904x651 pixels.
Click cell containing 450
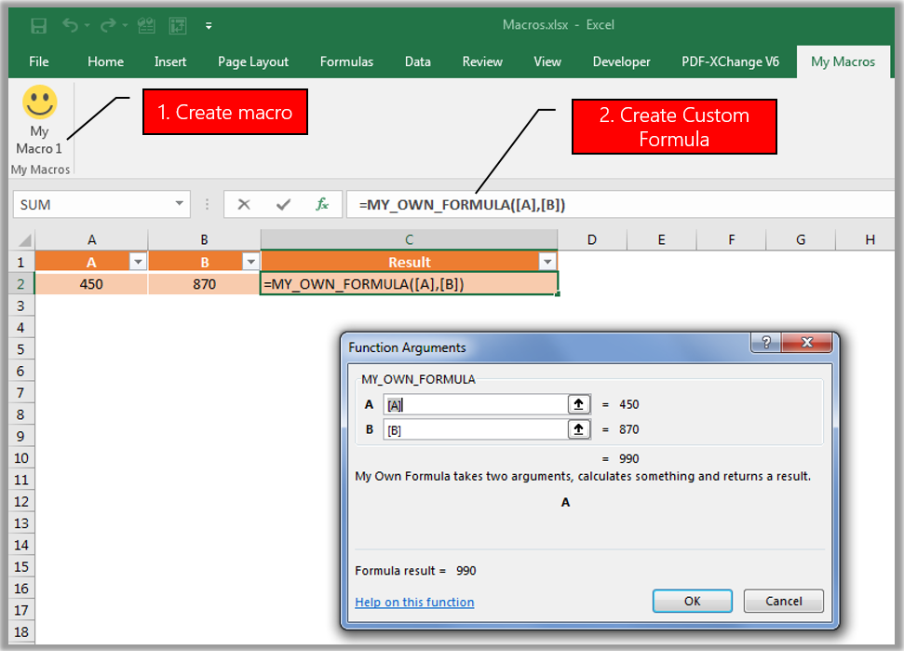(91, 284)
